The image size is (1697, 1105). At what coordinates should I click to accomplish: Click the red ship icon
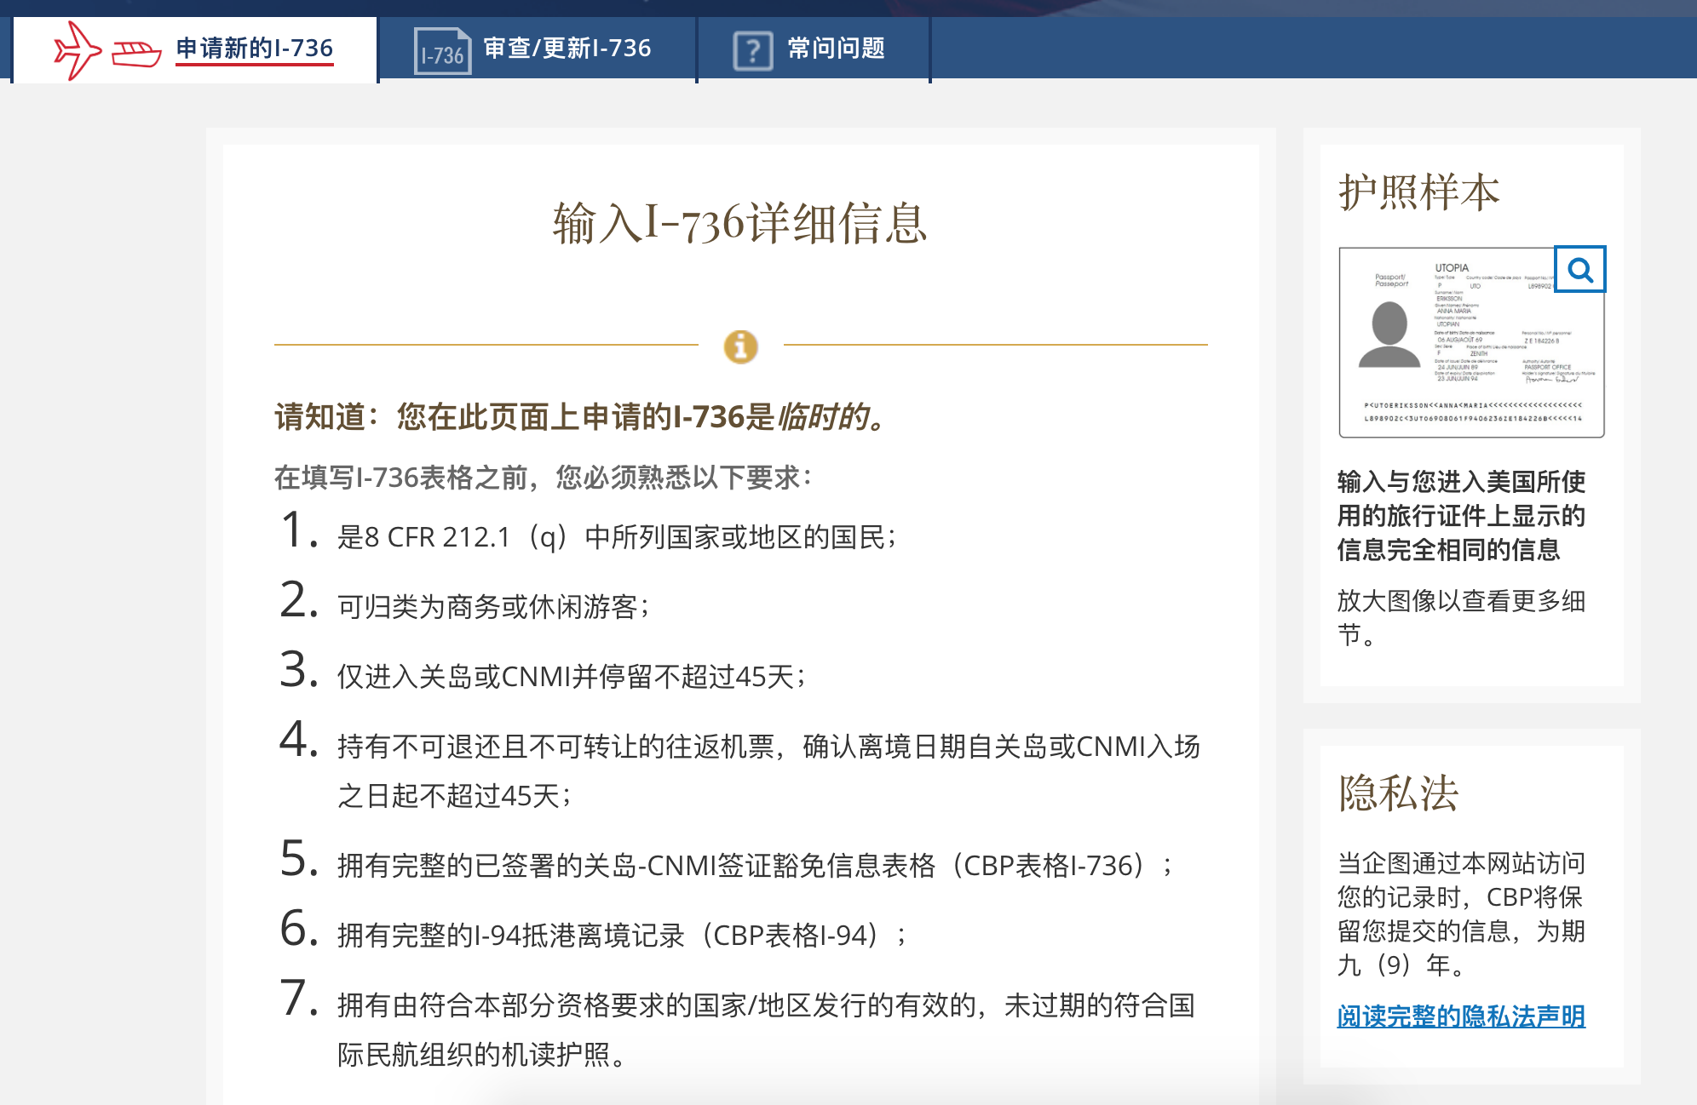[x=136, y=54]
